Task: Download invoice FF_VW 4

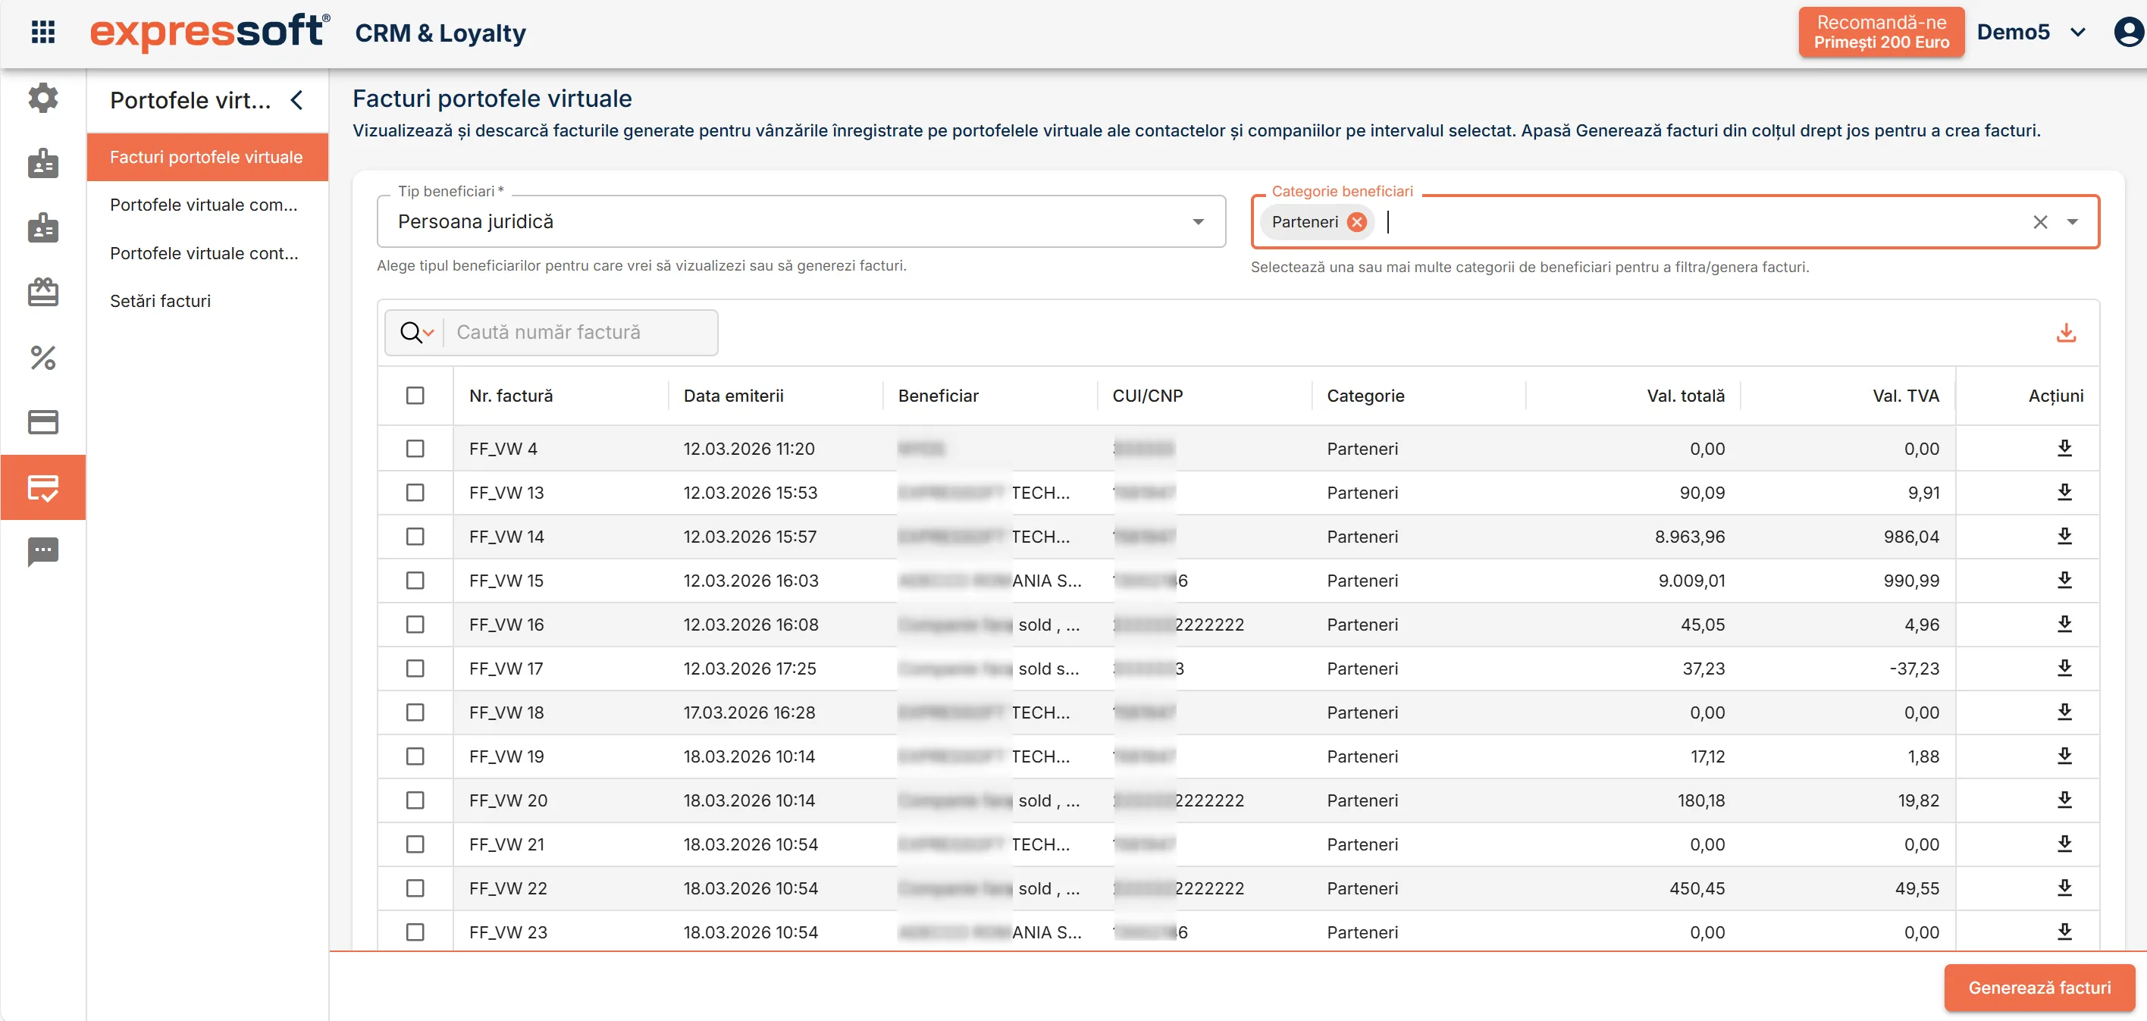Action: 2064,449
